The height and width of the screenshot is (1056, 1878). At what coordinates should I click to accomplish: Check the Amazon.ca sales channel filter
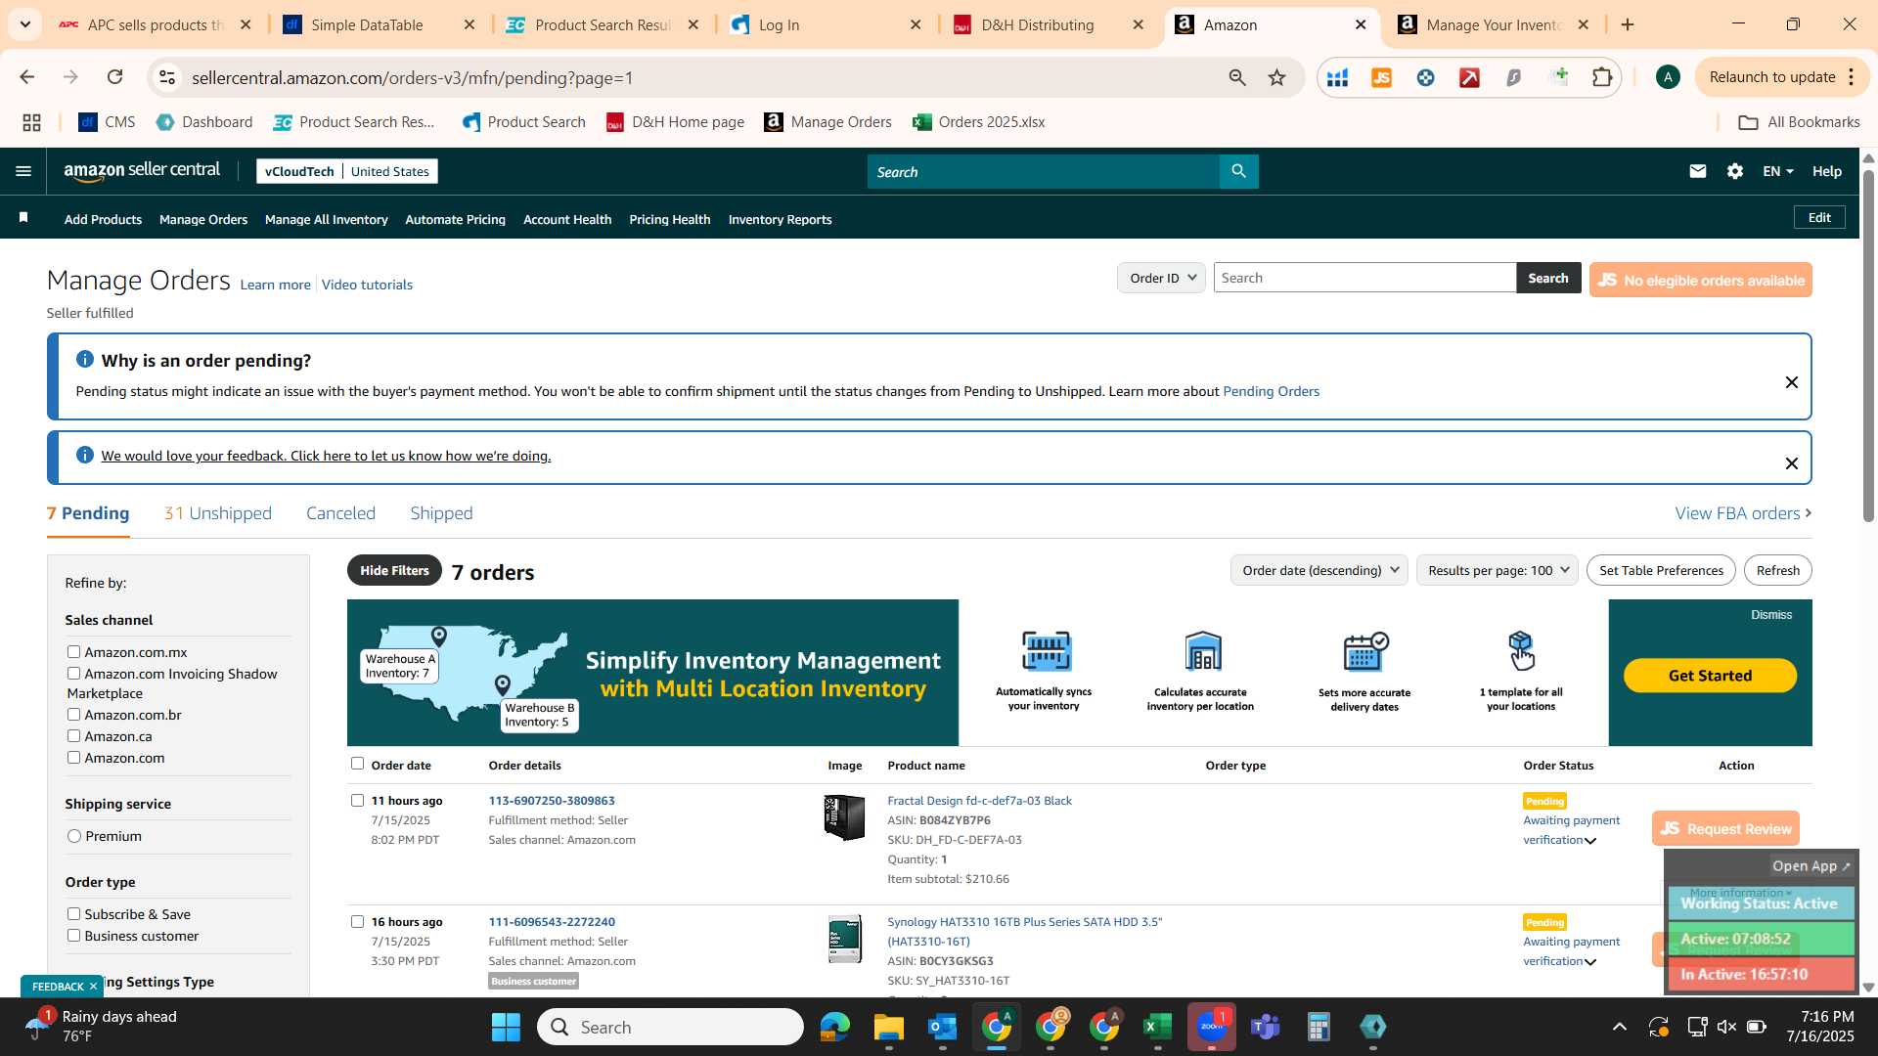coord(73,735)
